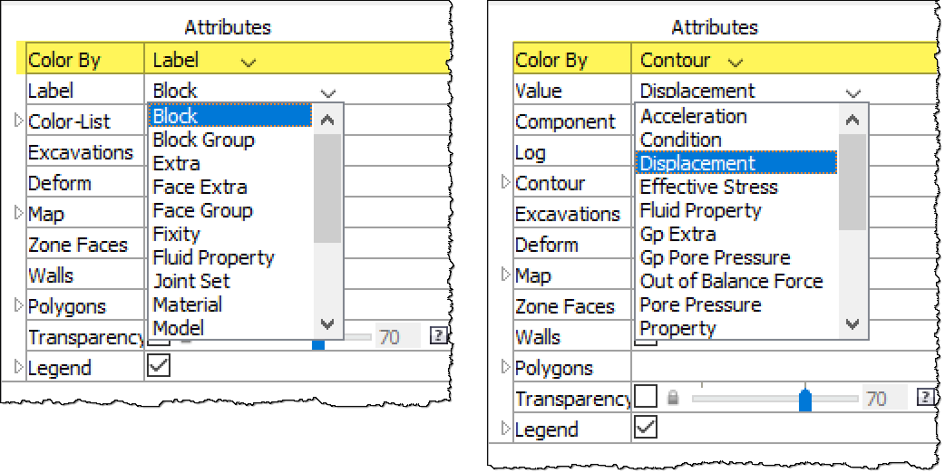Expand the Polygons row in left panel
The image size is (945, 473).
click(x=19, y=305)
